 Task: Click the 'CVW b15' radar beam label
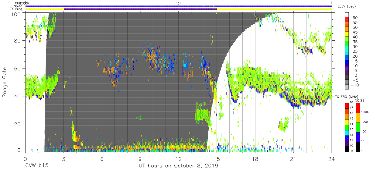coord(37,166)
